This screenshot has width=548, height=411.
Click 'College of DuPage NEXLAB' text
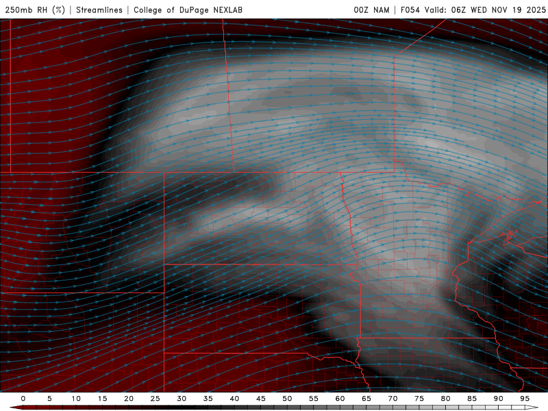tap(188, 10)
